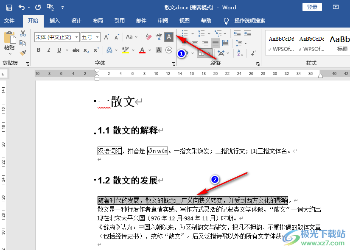350x250 pixels.
Task: Toggle Italic formatting
Action: [x=49, y=50]
